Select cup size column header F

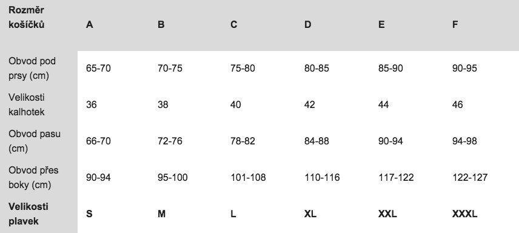(455, 25)
